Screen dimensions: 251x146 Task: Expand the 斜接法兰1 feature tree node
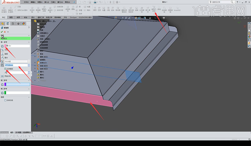coord(35,63)
